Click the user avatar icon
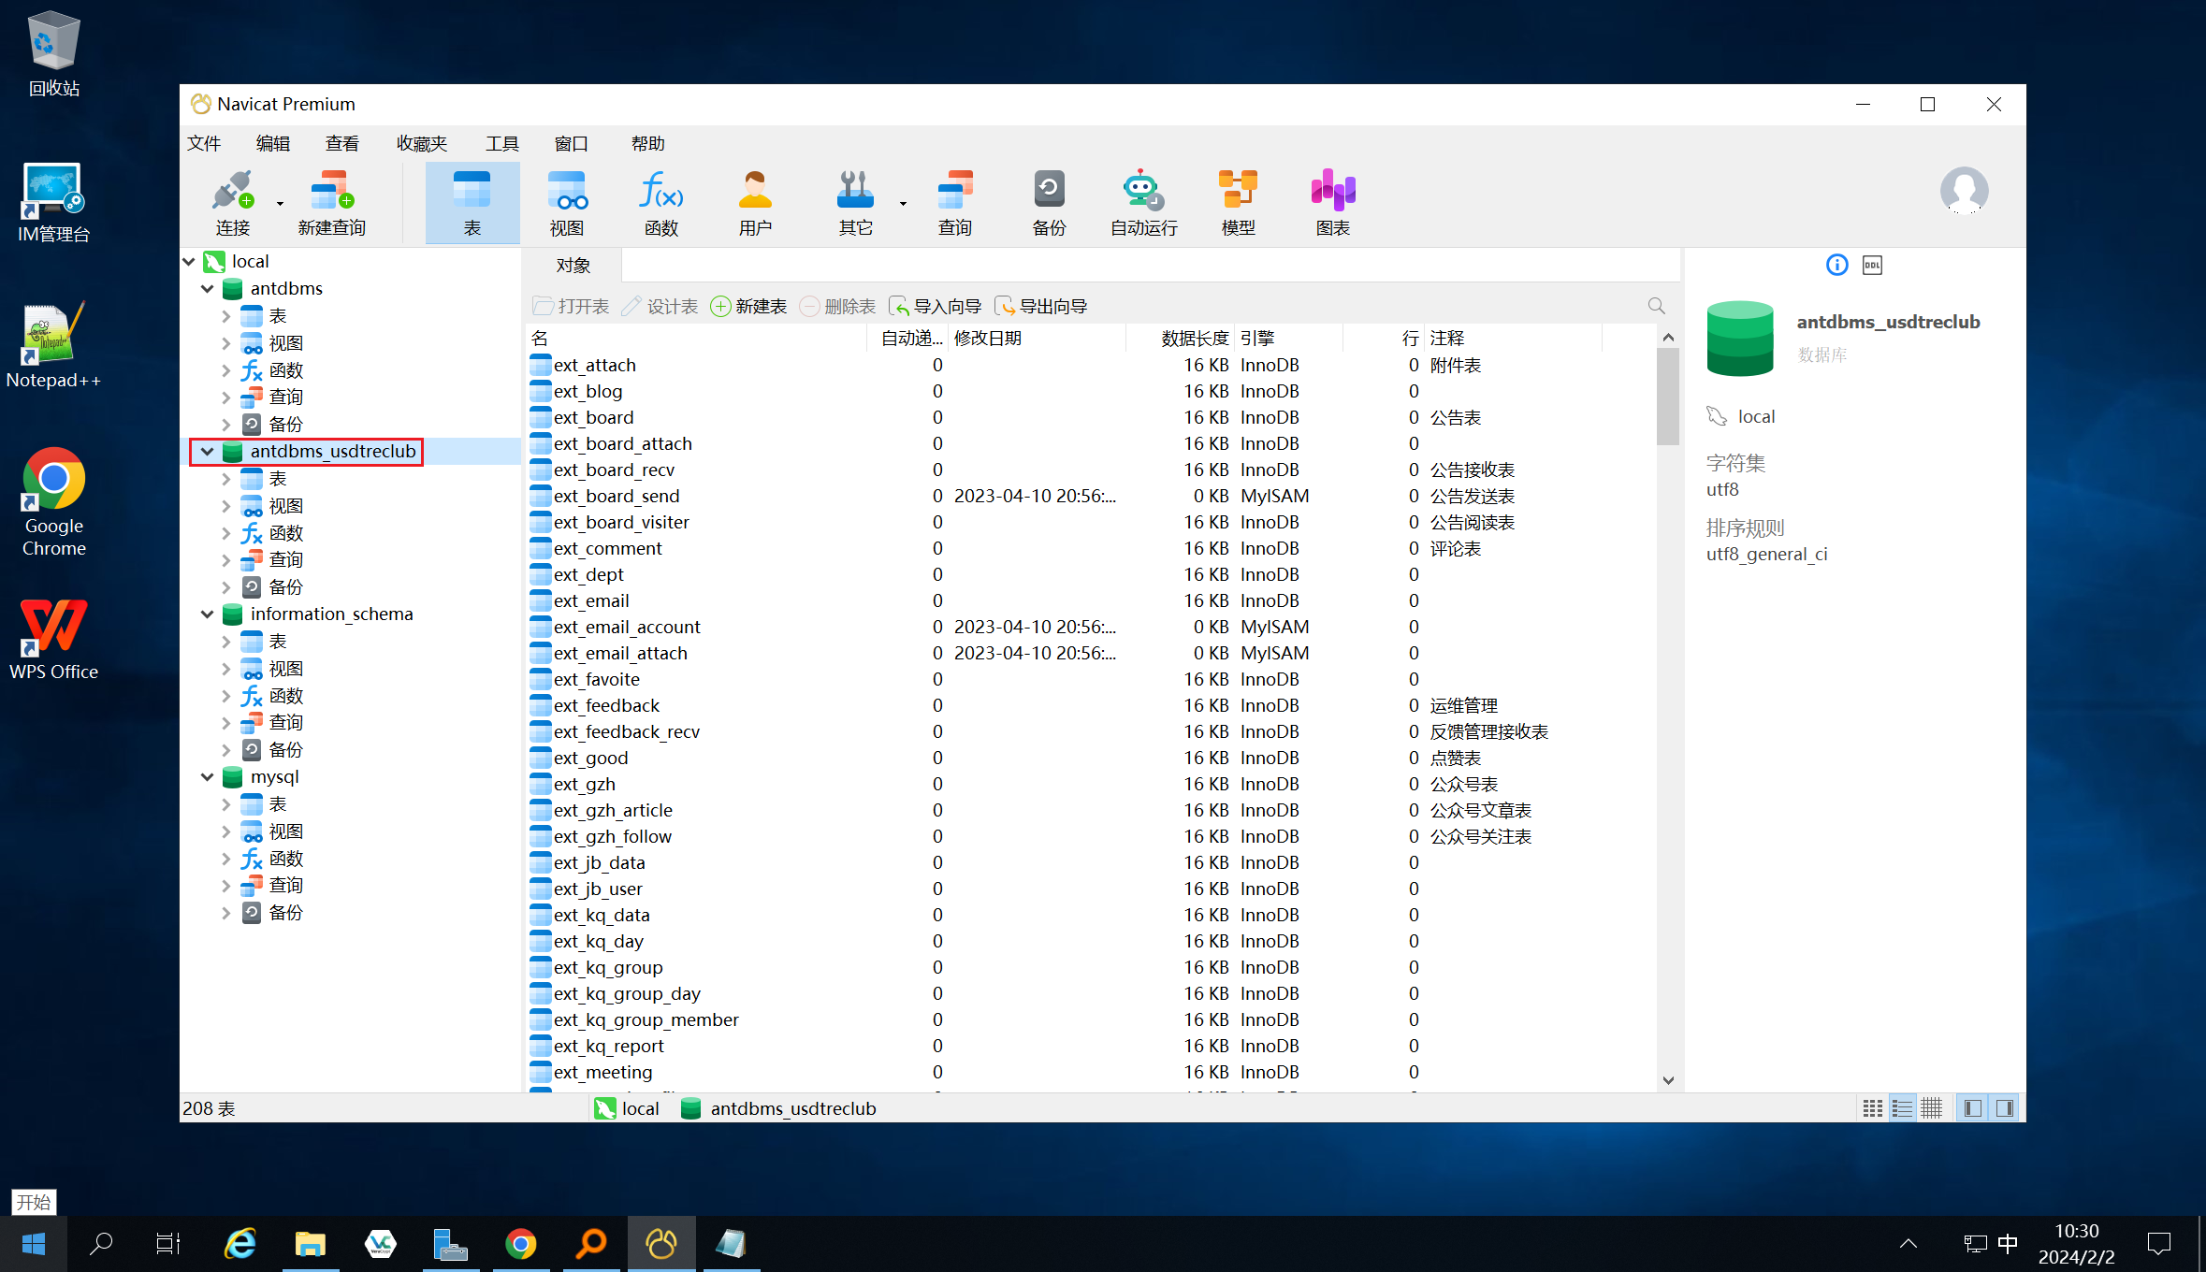 (x=1964, y=191)
